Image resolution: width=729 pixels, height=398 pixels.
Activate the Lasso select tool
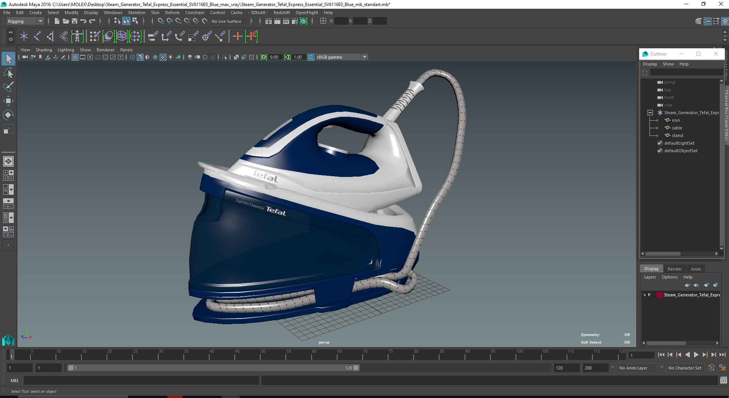pyautogui.click(x=8, y=72)
